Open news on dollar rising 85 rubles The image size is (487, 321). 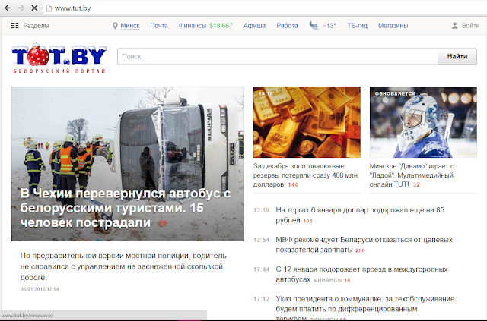[360, 215]
